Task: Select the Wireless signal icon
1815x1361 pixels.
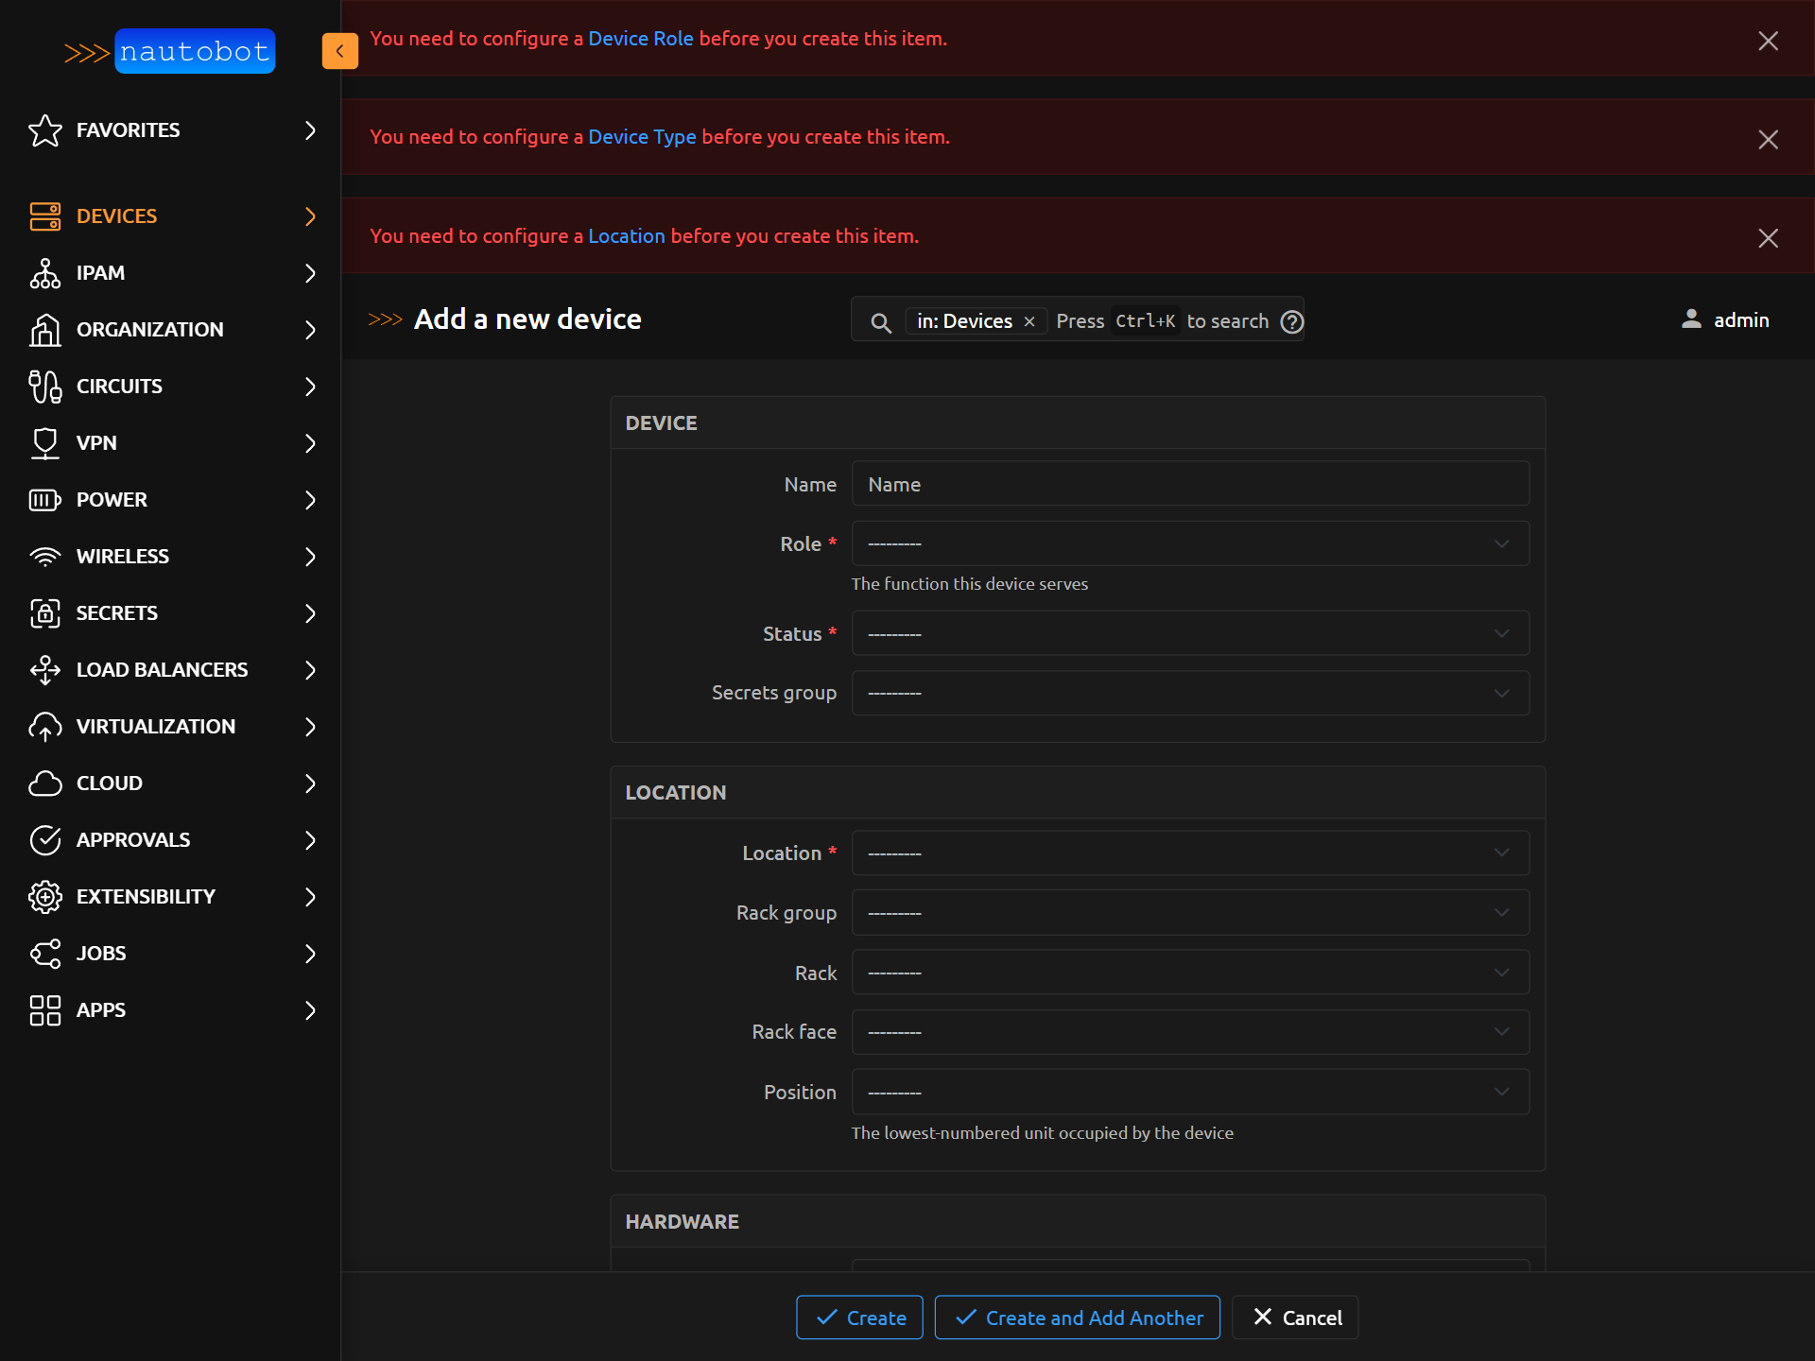Action: [45, 557]
